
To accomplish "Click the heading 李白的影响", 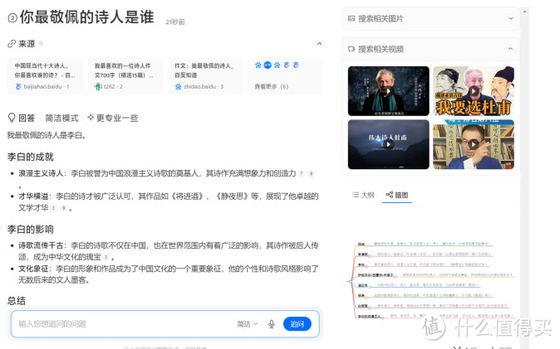I will tap(31, 230).
